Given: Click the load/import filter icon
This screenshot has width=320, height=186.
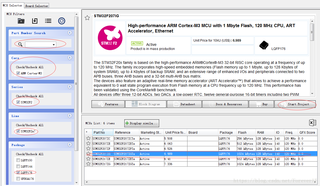Looking at the screenshot, I should coord(35,21).
